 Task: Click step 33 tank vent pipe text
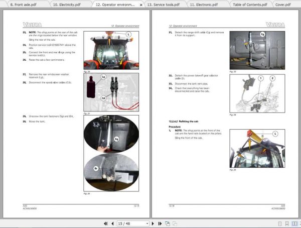pyautogui.click(x=191, y=84)
